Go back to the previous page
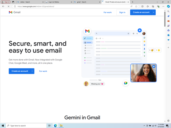The height and width of the screenshot is (128, 171). [x=3, y=6]
